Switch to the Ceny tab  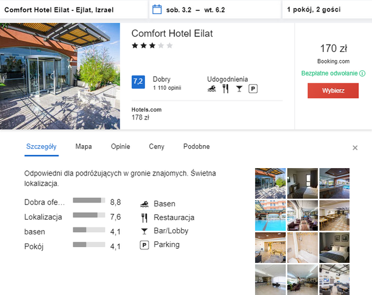click(157, 147)
